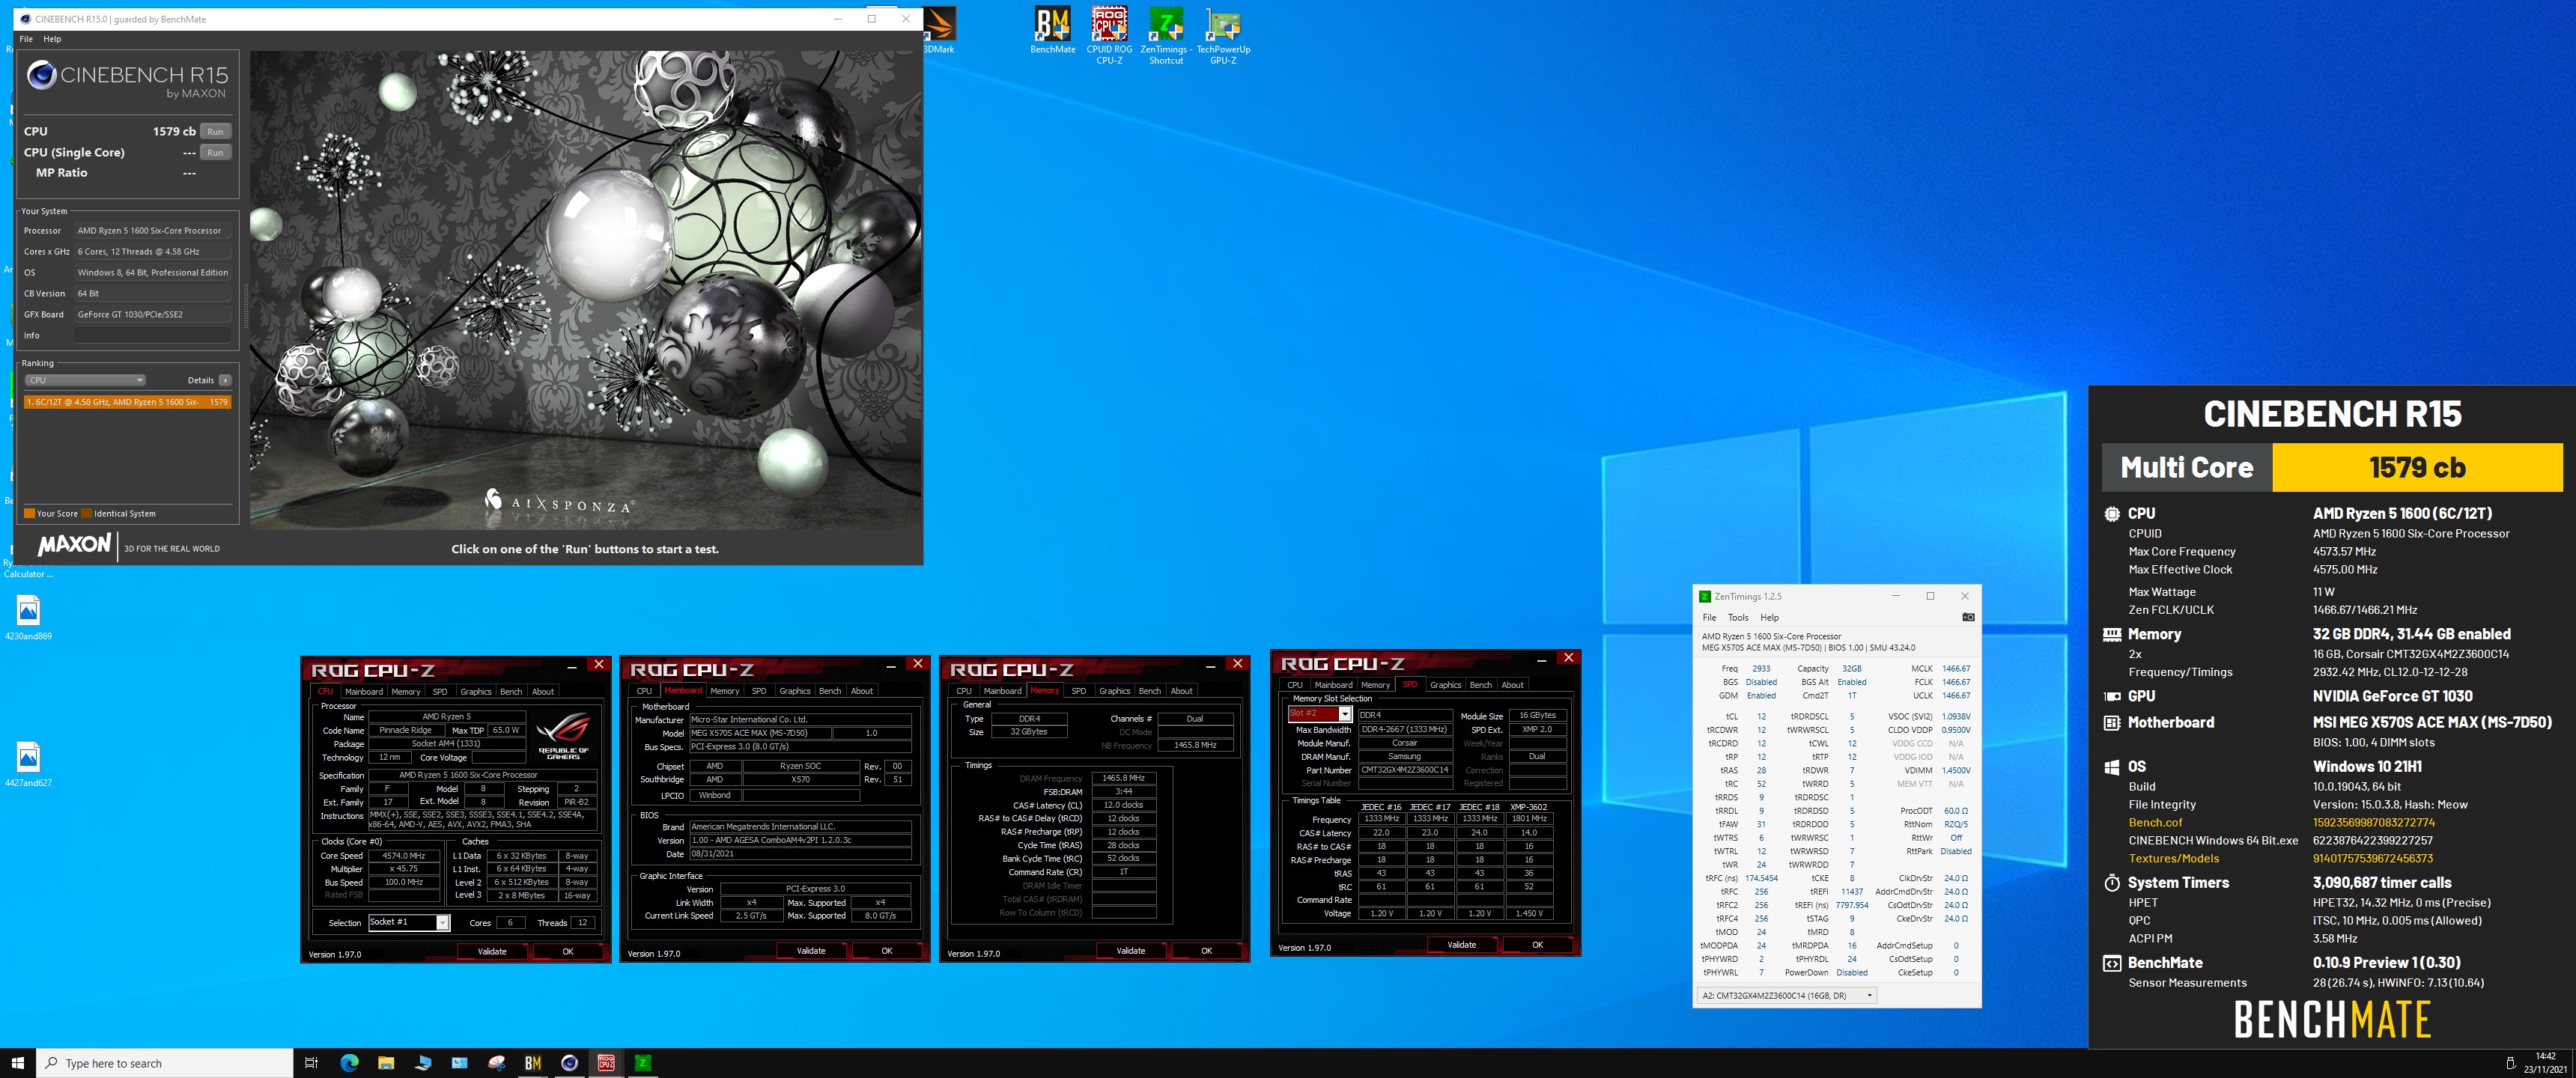Open the Cinebench Ranking CPU dropdown
This screenshot has height=1078, width=2576.
(x=85, y=380)
